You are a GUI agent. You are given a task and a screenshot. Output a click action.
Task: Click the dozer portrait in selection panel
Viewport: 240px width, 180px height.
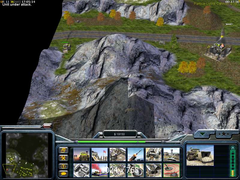pos(200,155)
